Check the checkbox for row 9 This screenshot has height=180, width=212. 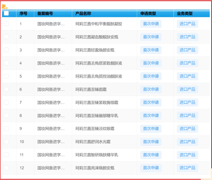click(6, 129)
